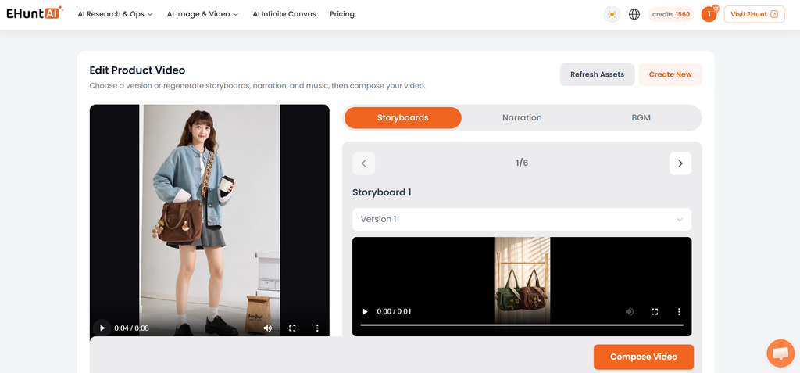Open the user avatar badge
800x373 pixels.
point(709,14)
